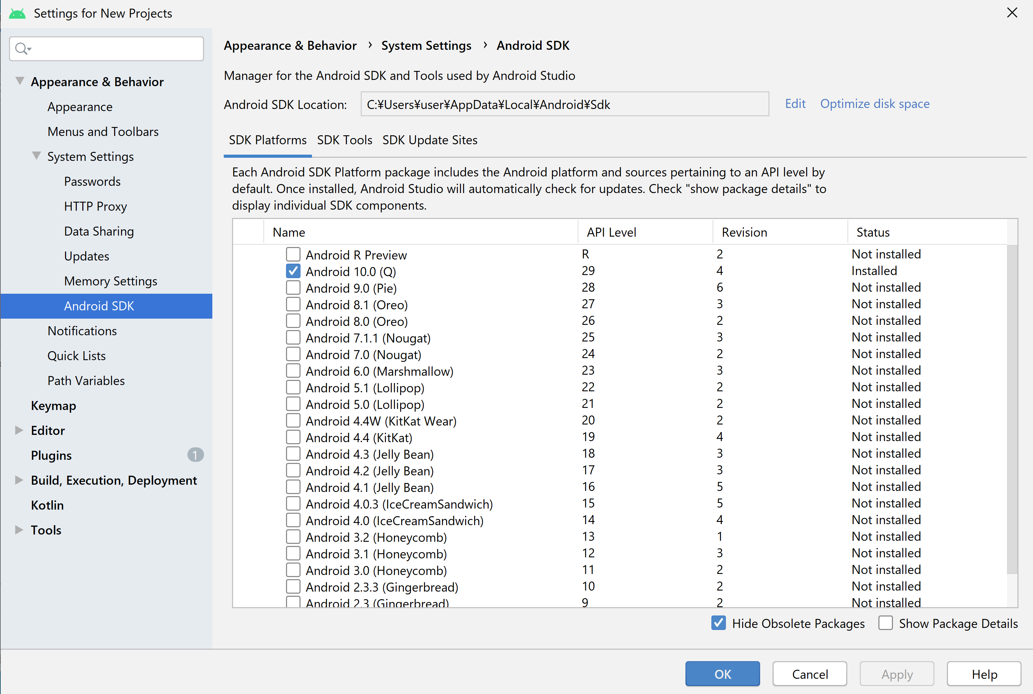Check the Android 7.0 (Nougat) checkbox
Image resolution: width=1033 pixels, height=694 pixels.
tap(293, 354)
